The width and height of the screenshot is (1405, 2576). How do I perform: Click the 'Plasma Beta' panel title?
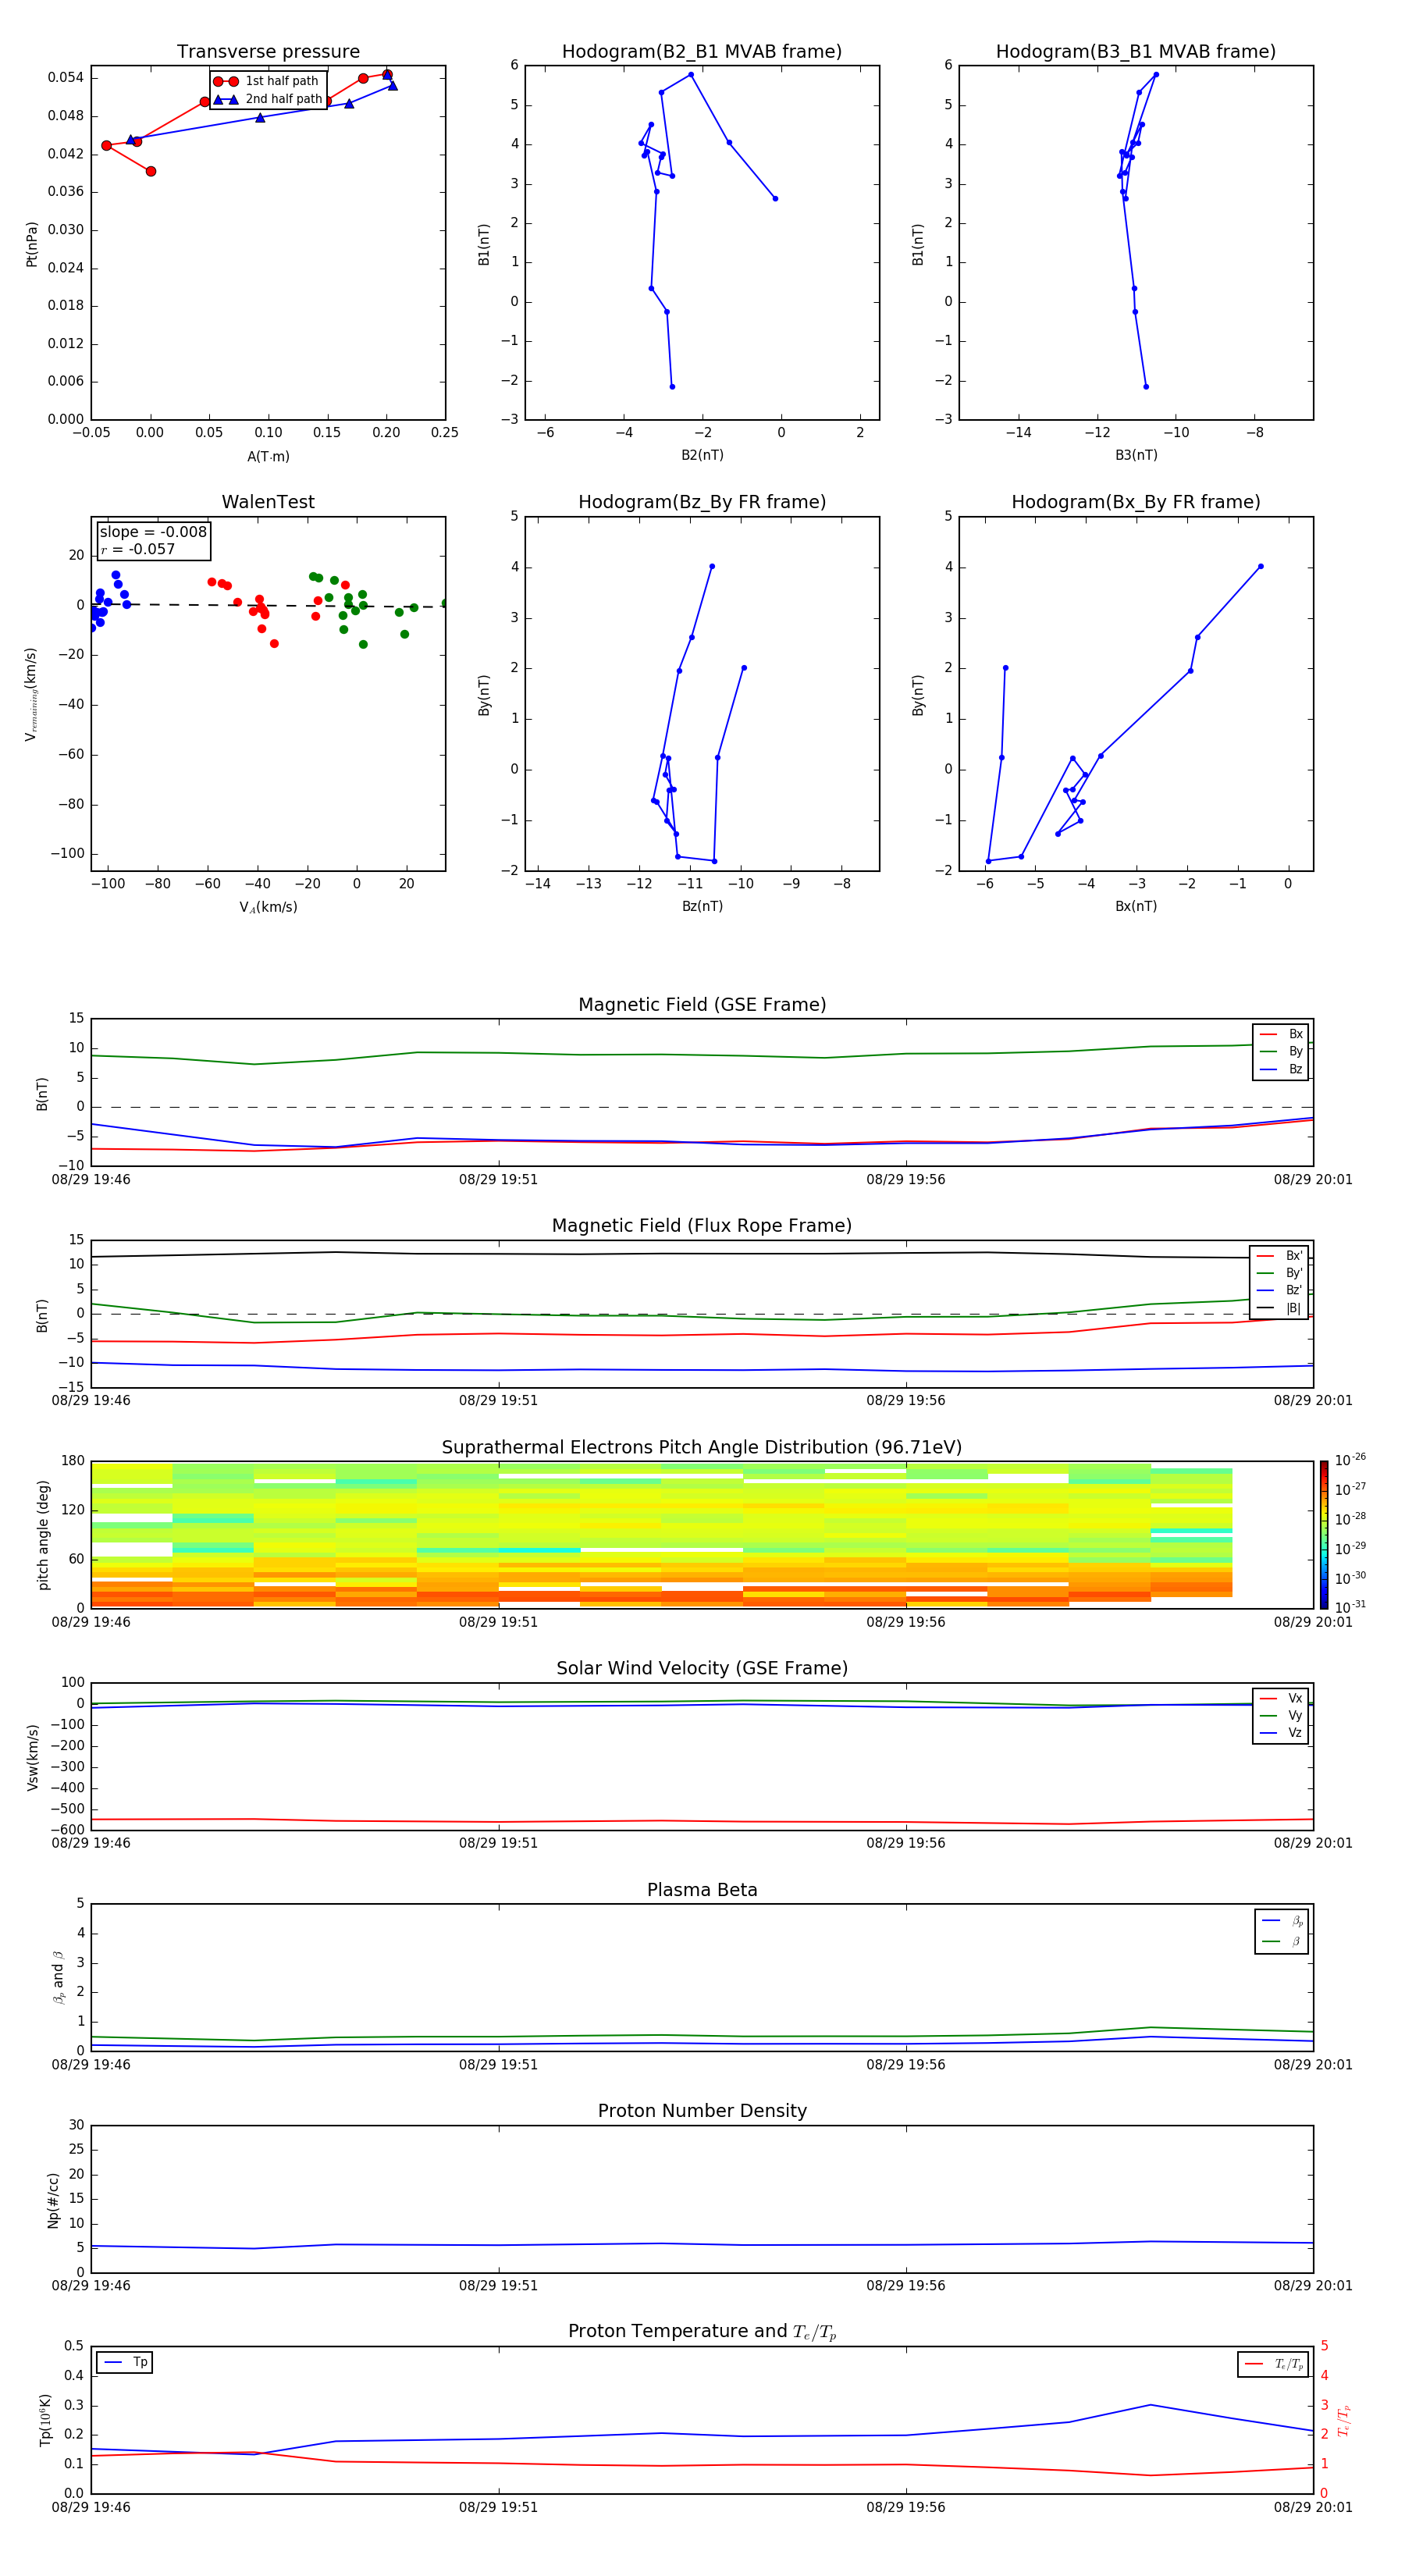(x=702, y=1891)
